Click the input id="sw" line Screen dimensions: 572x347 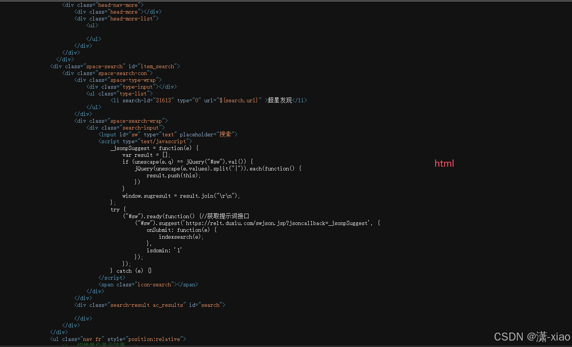[168, 134]
